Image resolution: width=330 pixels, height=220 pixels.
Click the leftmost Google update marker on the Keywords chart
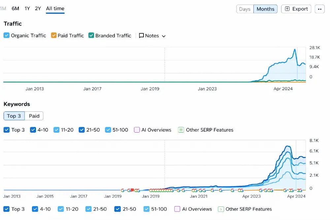[123, 190]
